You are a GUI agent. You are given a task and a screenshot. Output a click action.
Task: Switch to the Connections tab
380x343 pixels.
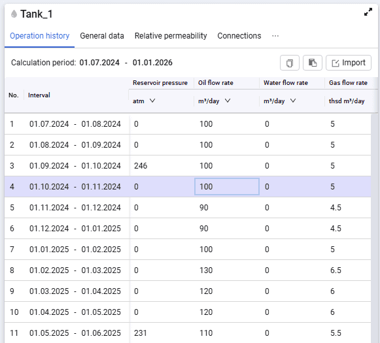click(x=239, y=36)
